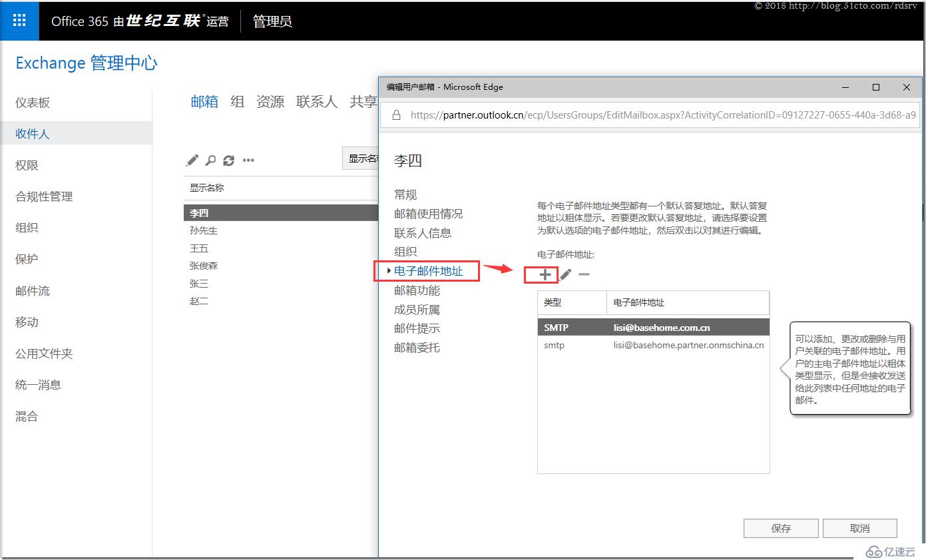Image resolution: width=926 pixels, height=560 pixels.
Task: Open 权限 in the left navigation
Action: click(27, 165)
